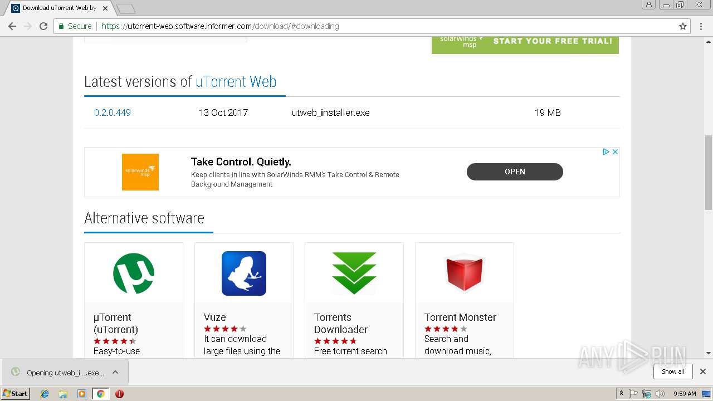
Task: Expand the download item options chevron
Action: [115, 372]
